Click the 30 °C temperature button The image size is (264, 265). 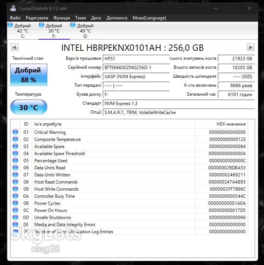point(29,107)
